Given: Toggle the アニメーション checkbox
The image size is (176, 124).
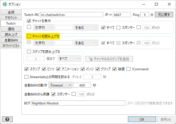Looking at the screenshot, I should [58, 69].
